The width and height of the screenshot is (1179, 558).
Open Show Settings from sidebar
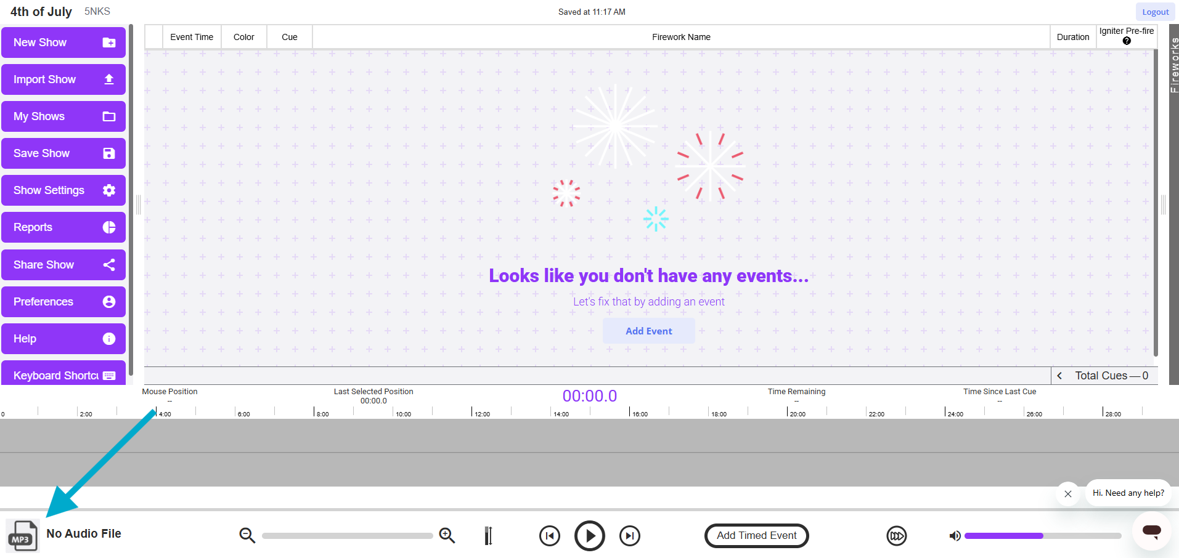[63, 190]
